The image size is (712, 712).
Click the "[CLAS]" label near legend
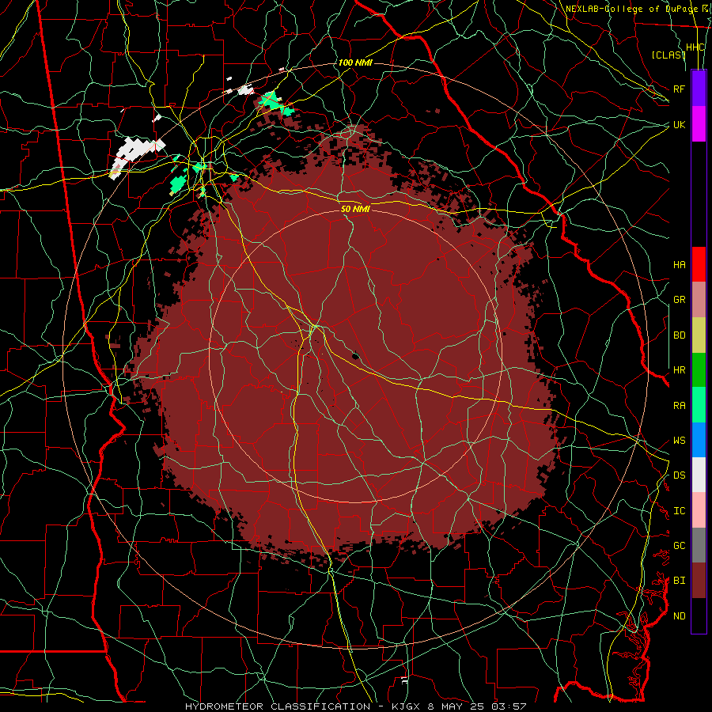[x=668, y=55]
